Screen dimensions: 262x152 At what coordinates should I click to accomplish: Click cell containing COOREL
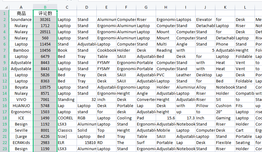67,118
